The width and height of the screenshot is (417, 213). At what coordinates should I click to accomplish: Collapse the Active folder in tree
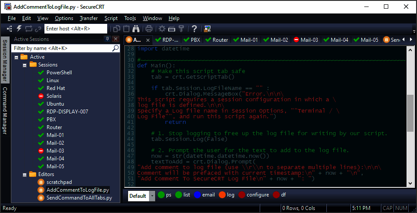tap(16, 57)
